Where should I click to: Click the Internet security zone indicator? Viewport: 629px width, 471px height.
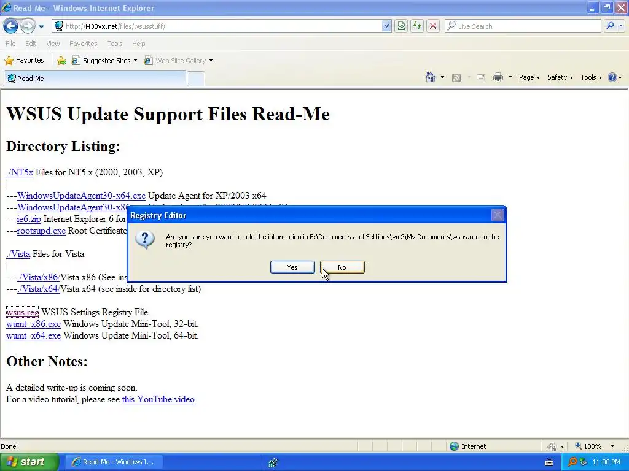click(467, 446)
